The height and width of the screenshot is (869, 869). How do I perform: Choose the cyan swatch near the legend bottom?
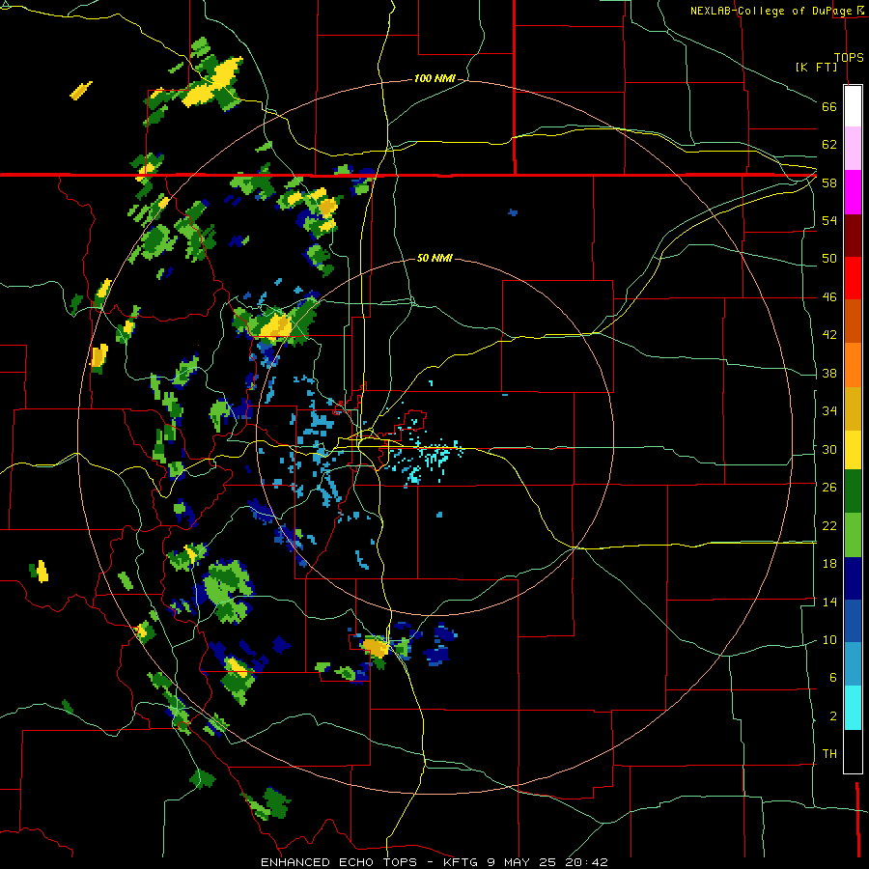tap(853, 708)
